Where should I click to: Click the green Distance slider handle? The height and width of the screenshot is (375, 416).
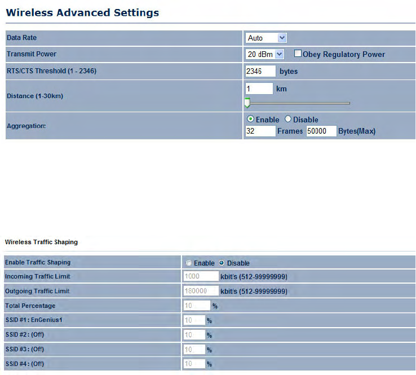coord(247,103)
